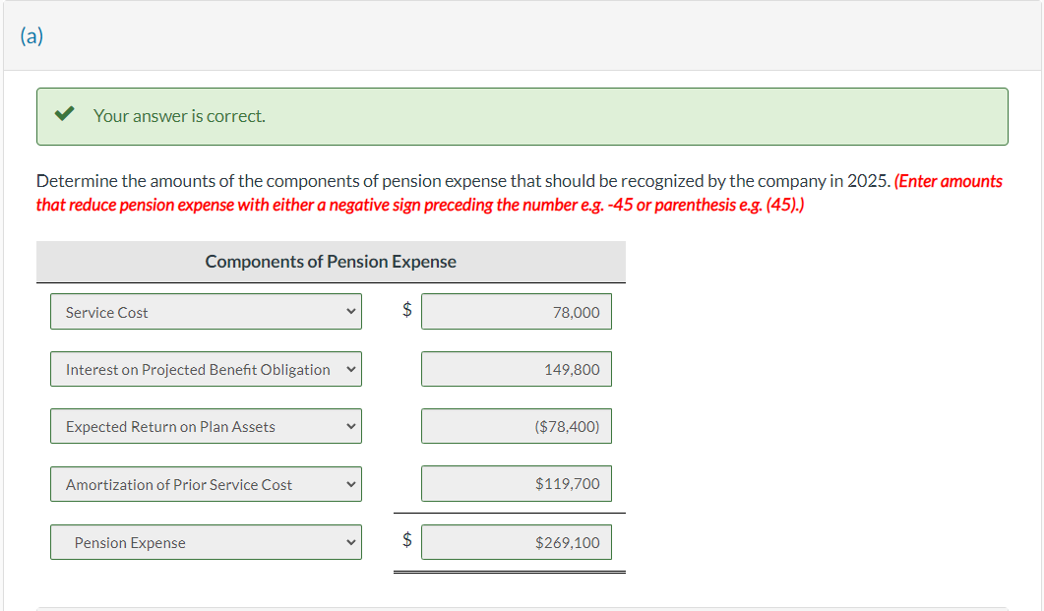Select the 78,000 amount field
The image size is (1044, 611).
(x=516, y=310)
